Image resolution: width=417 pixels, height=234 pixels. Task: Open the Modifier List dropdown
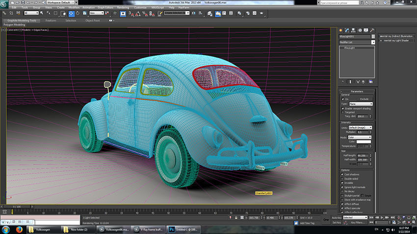(x=357, y=42)
